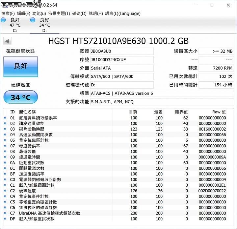Click the 154 小時 power on hours field
This screenshot has width=237, height=229.
coord(216,85)
